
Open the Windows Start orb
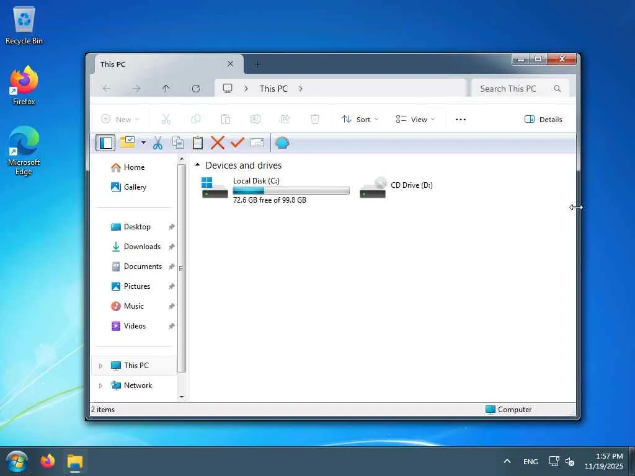click(x=17, y=461)
